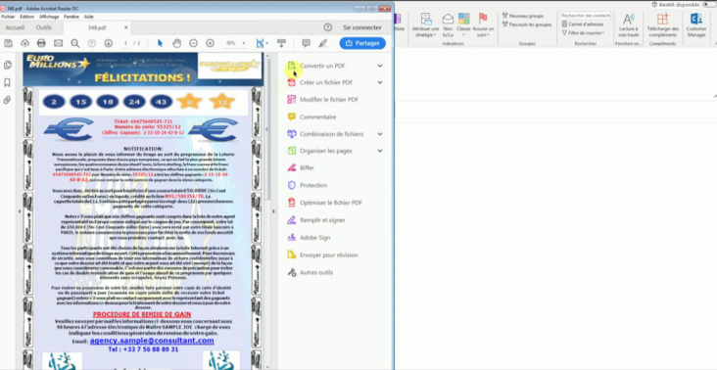
Task: Expand the Convertir un PDF section
Action: click(380, 66)
